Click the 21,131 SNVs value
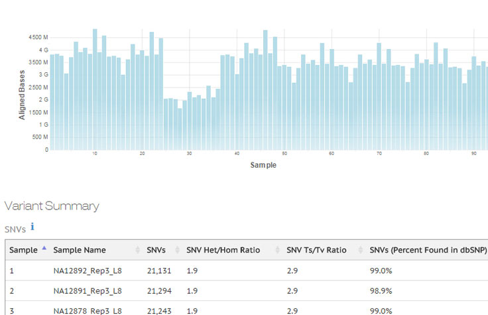The height and width of the screenshot is (315, 488). coord(158,271)
